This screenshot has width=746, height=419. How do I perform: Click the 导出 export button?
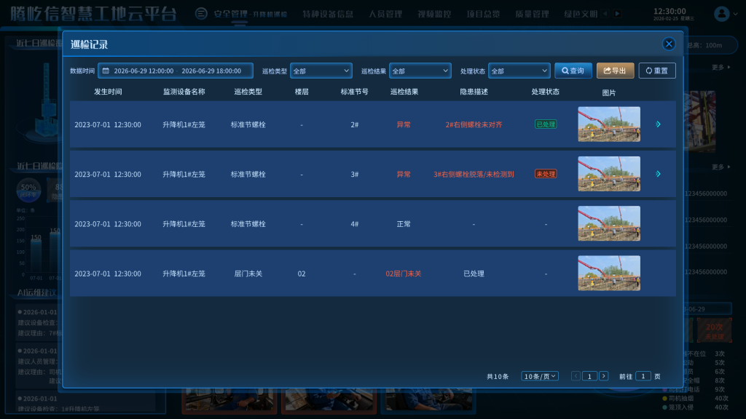click(615, 71)
